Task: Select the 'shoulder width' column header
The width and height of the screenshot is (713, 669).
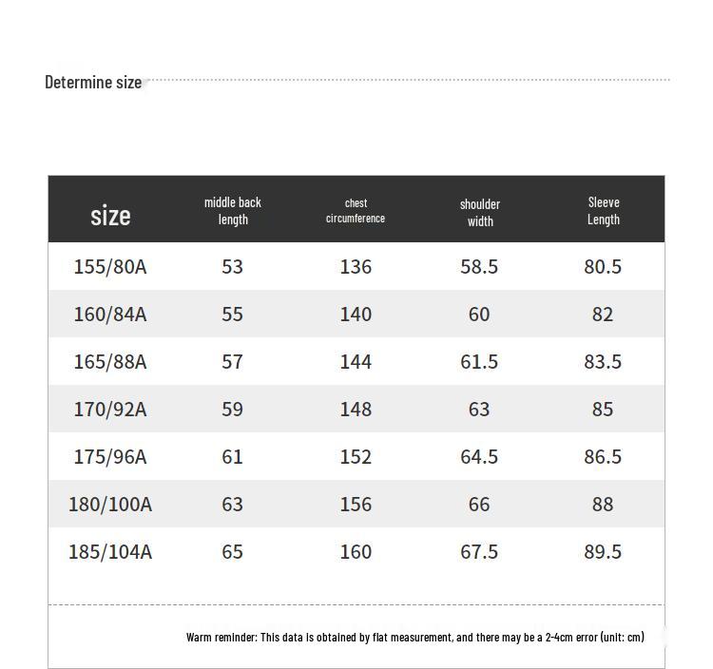Action: [480, 213]
